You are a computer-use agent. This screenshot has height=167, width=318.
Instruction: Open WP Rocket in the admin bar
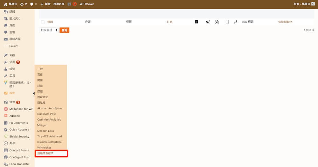(x=86, y=4)
